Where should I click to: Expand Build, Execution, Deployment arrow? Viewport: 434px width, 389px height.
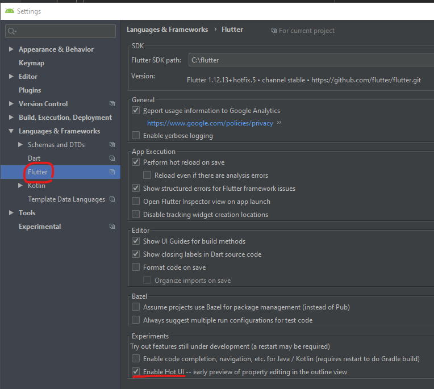pyautogui.click(x=11, y=118)
